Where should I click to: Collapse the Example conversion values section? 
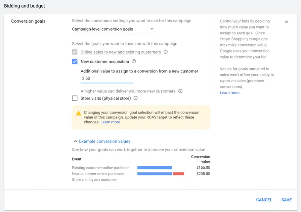coord(102,141)
